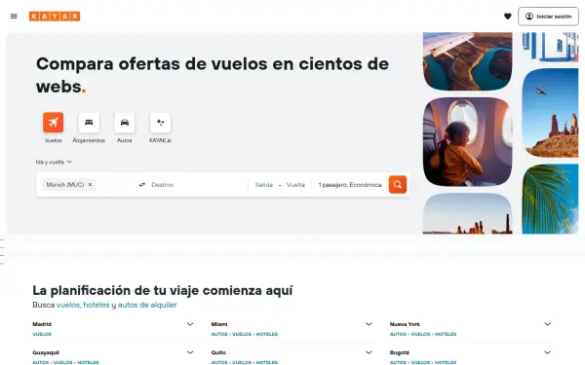585x365 pixels.
Task: Open the 1 pasajero, Económica selector
Action: pyautogui.click(x=350, y=185)
